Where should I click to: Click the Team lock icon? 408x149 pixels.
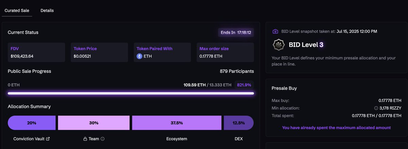point(85,139)
